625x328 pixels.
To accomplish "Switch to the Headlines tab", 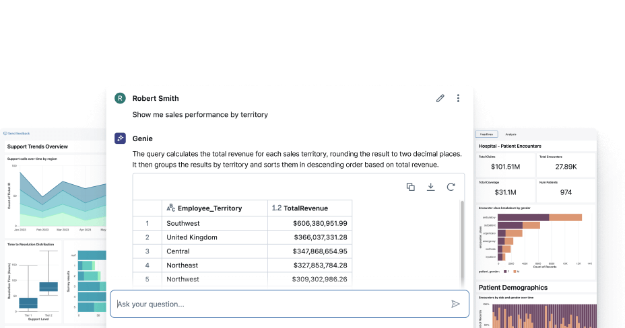I will (486, 134).
